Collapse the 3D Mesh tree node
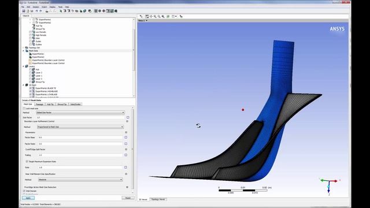Screen dimensions: 370x208 pyautogui.click(x=23, y=85)
